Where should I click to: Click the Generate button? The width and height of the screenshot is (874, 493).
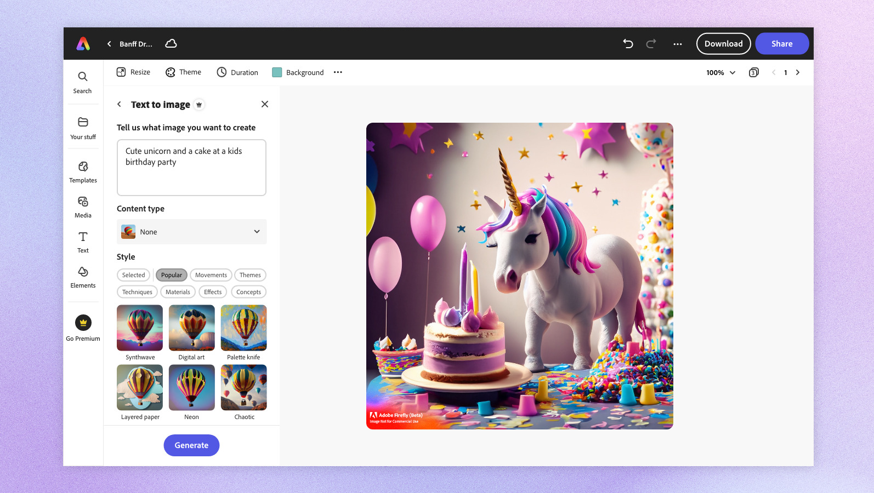(x=191, y=445)
